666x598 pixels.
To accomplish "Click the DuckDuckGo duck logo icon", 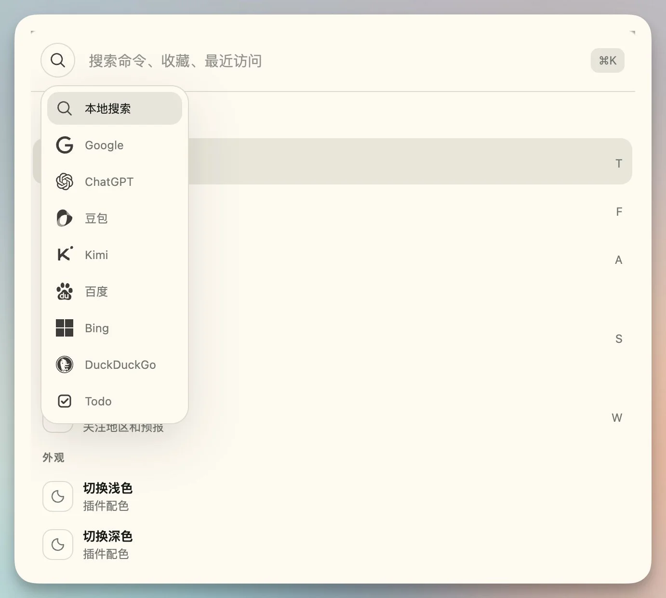I will click(x=65, y=364).
